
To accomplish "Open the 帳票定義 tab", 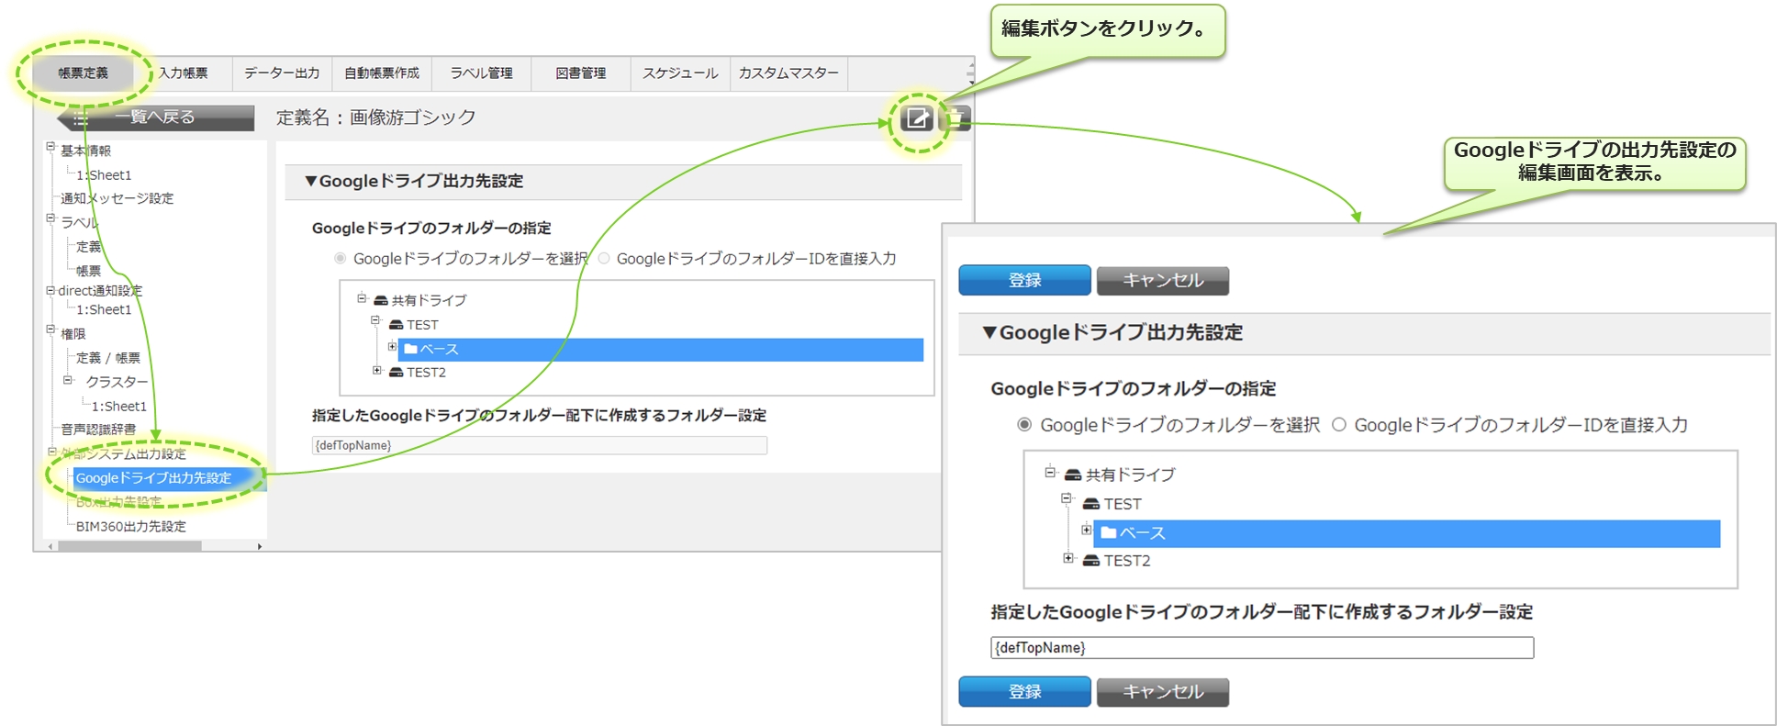I will [x=84, y=73].
